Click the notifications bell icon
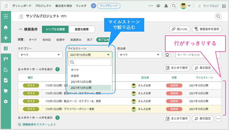The image size is (229, 130). (x=166, y=6)
